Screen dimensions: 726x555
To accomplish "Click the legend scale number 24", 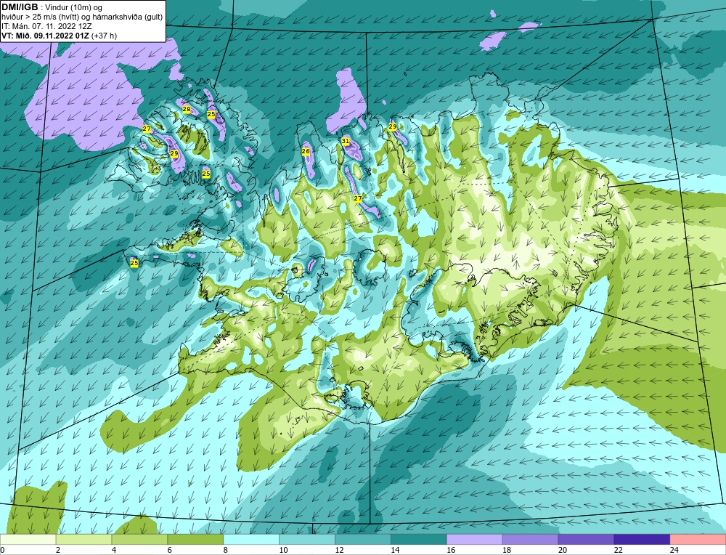I will pos(674,550).
